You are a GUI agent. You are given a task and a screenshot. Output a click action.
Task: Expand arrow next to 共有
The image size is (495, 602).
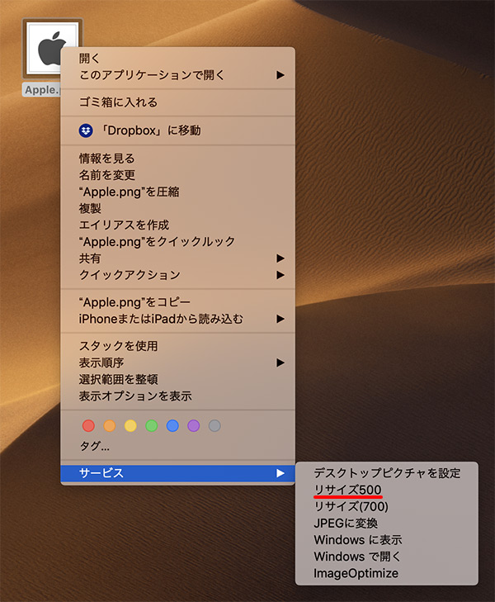[x=280, y=258]
